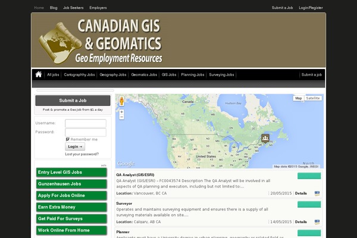This screenshot has width=357, height=238.
Task: Click the date 14/05/2015 on Surveyor listing
Action: pyautogui.click(x=281, y=222)
